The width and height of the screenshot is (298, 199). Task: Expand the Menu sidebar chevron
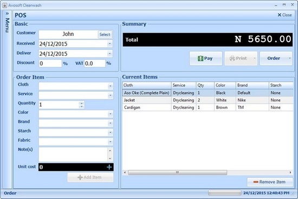[7, 14]
